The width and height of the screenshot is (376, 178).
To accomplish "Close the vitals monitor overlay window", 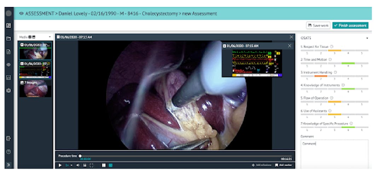I will (289, 46).
